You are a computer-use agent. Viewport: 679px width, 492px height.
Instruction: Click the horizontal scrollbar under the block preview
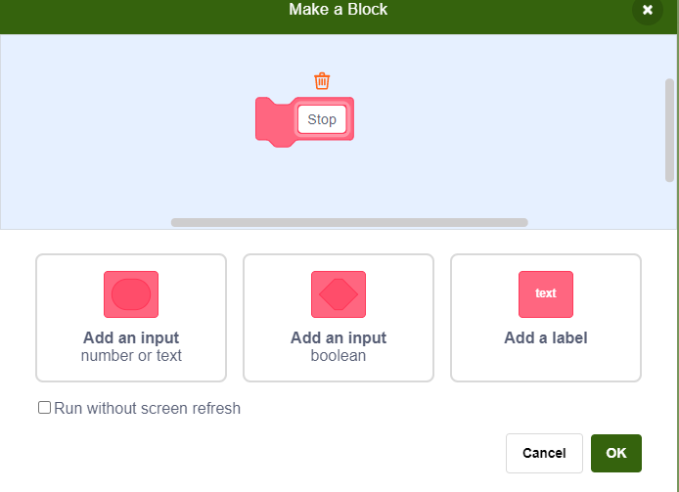click(x=349, y=222)
